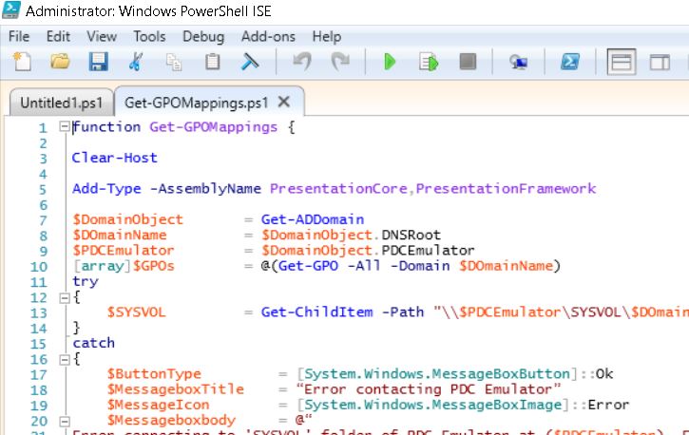The width and height of the screenshot is (689, 435).
Task: Stop Operation square icon
Action: (x=468, y=62)
